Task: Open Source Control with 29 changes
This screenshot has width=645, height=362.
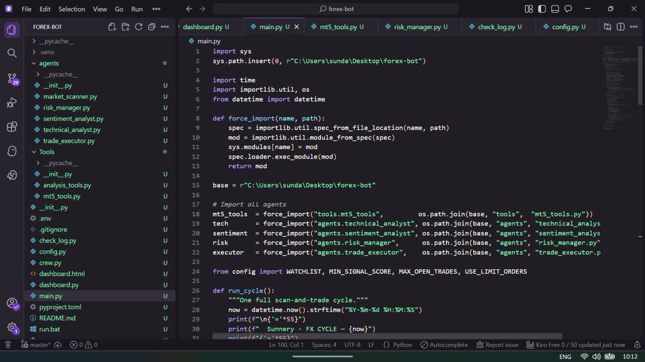Action: click(12, 79)
